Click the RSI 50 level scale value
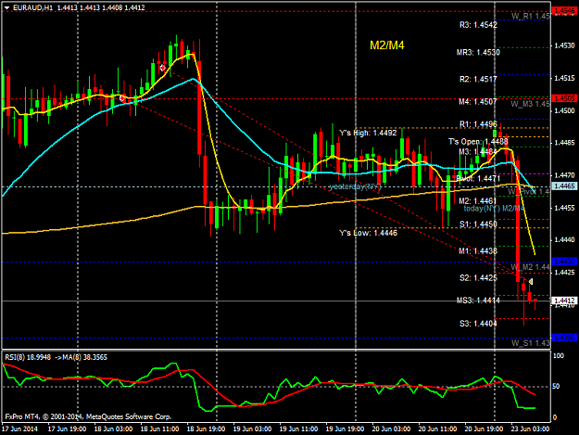This screenshot has width=579, height=435. 558,386
